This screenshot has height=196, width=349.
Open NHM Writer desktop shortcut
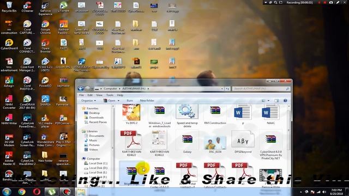[9, 119]
